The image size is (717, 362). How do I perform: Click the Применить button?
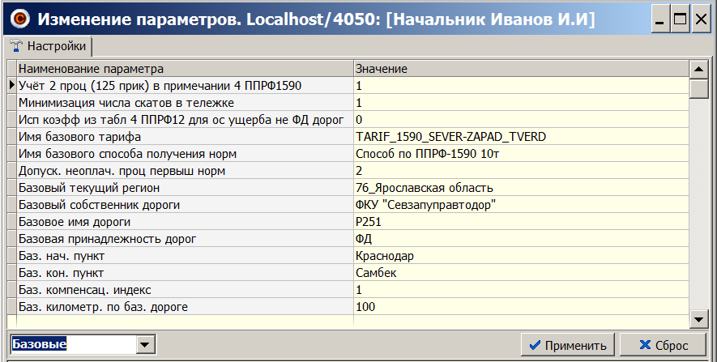coord(567,344)
